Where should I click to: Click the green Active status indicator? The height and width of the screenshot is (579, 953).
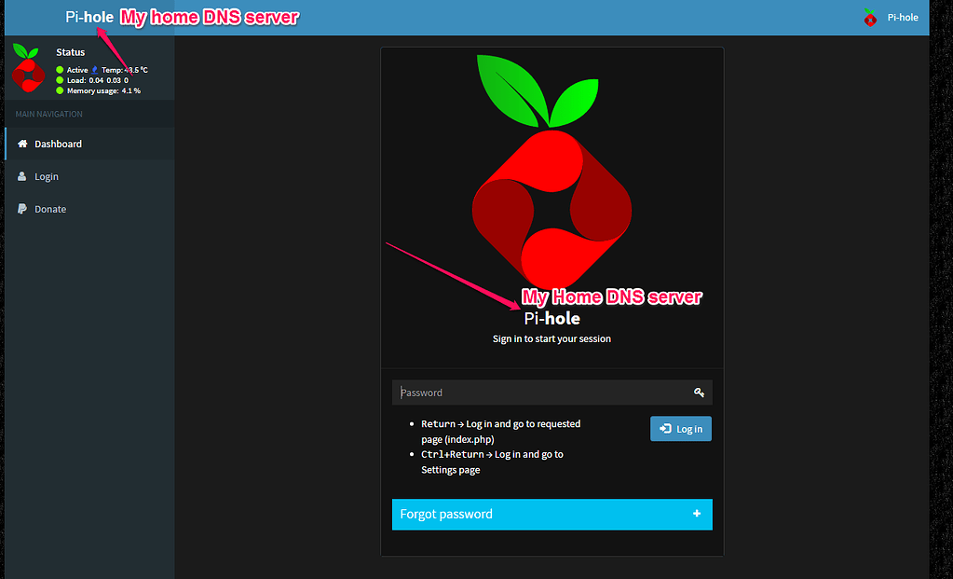(59, 69)
